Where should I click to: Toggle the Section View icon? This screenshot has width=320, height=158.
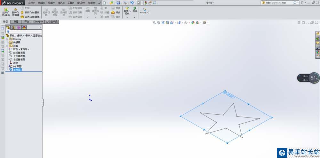(x=167, y=23)
